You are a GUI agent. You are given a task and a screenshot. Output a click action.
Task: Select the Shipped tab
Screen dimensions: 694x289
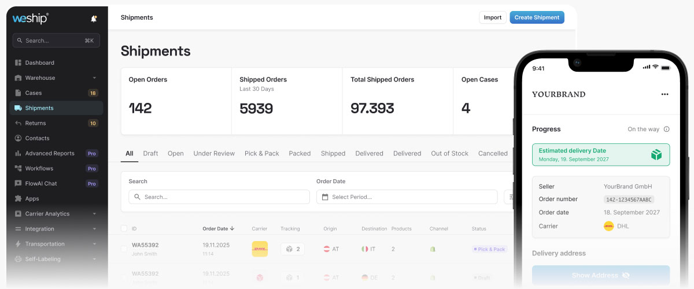coord(333,154)
